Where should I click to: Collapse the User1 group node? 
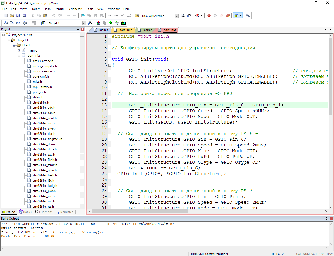pyautogui.click(x=14, y=45)
